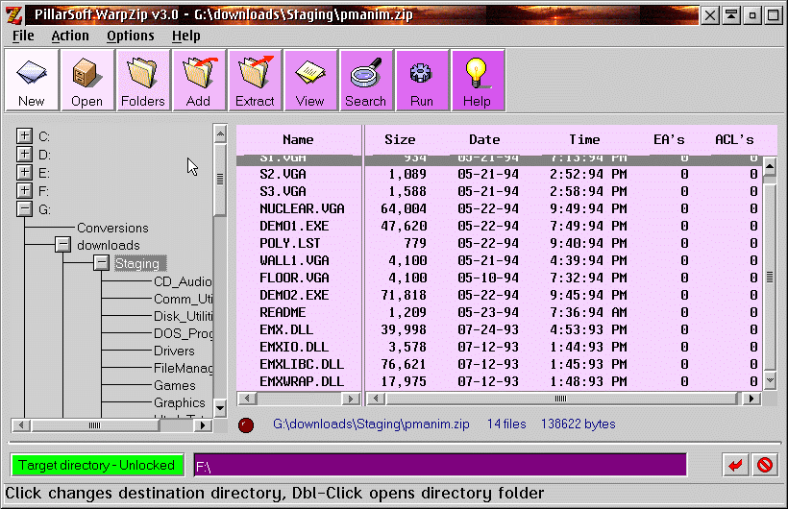
Task: Collapse the G: drive tree node
Action: (x=24, y=209)
